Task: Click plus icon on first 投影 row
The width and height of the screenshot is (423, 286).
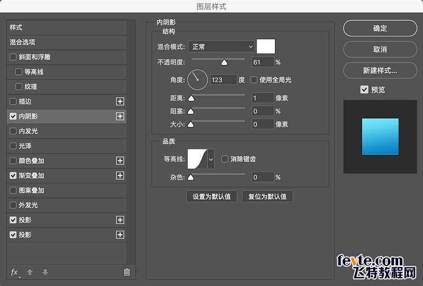Action: point(120,220)
